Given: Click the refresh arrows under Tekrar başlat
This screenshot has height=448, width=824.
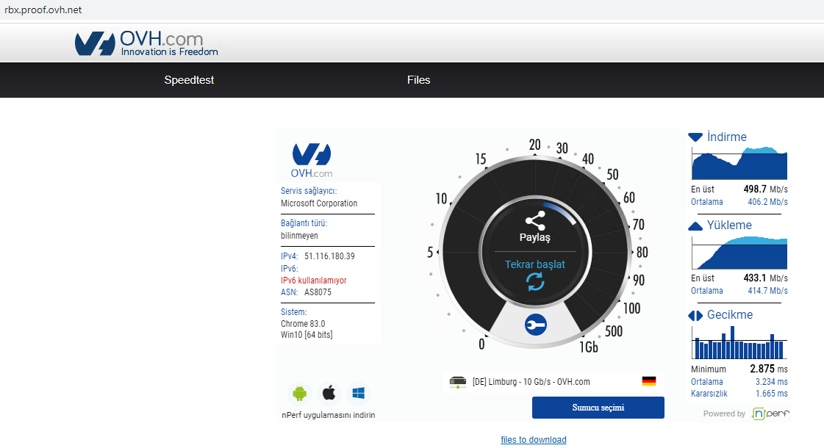Looking at the screenshot, I should pos(535,282).
